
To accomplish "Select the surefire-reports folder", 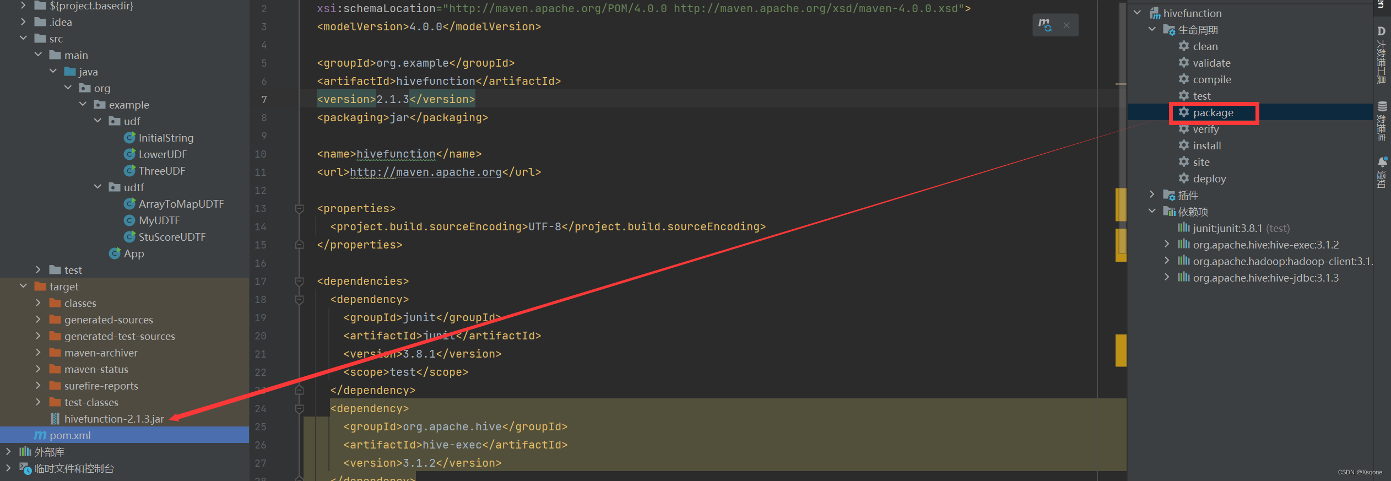I will click(x=101, y=386).
